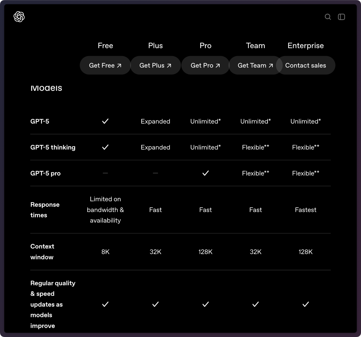Click the Plus dash in GPT-5 pro row
This screenshot has height=337, width=361.
pyautogui.click(x=155, y=173)
